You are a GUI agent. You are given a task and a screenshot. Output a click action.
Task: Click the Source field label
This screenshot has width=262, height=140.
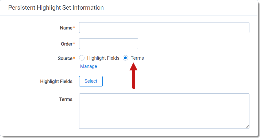[x=65, y=58]
